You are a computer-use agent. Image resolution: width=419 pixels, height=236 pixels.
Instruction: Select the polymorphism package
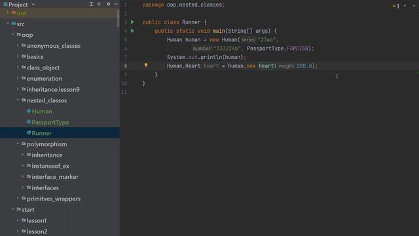tap(46, 144)
